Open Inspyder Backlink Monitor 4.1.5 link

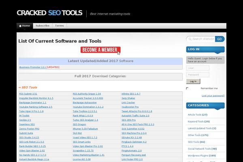pos(36,98)
